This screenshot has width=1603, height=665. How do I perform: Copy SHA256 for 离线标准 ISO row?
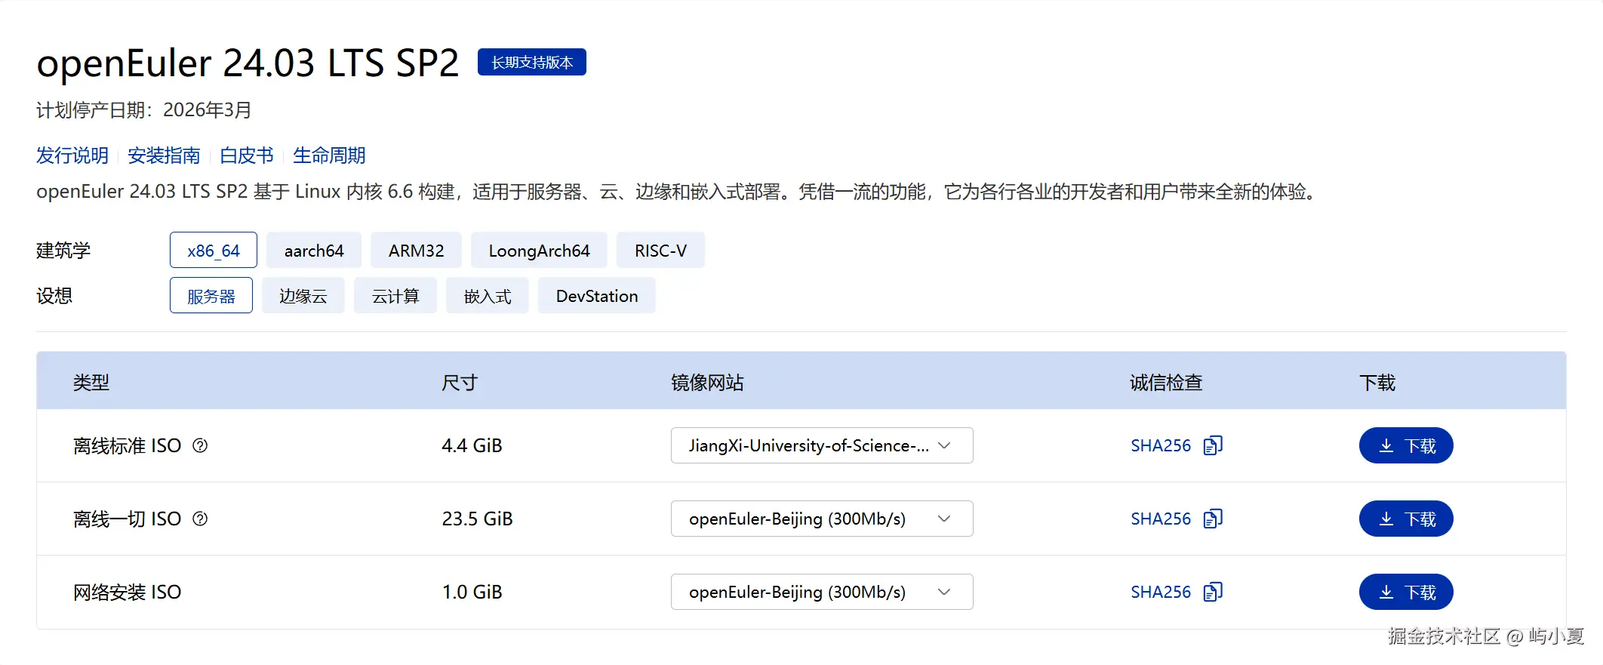click(1213, 445)
